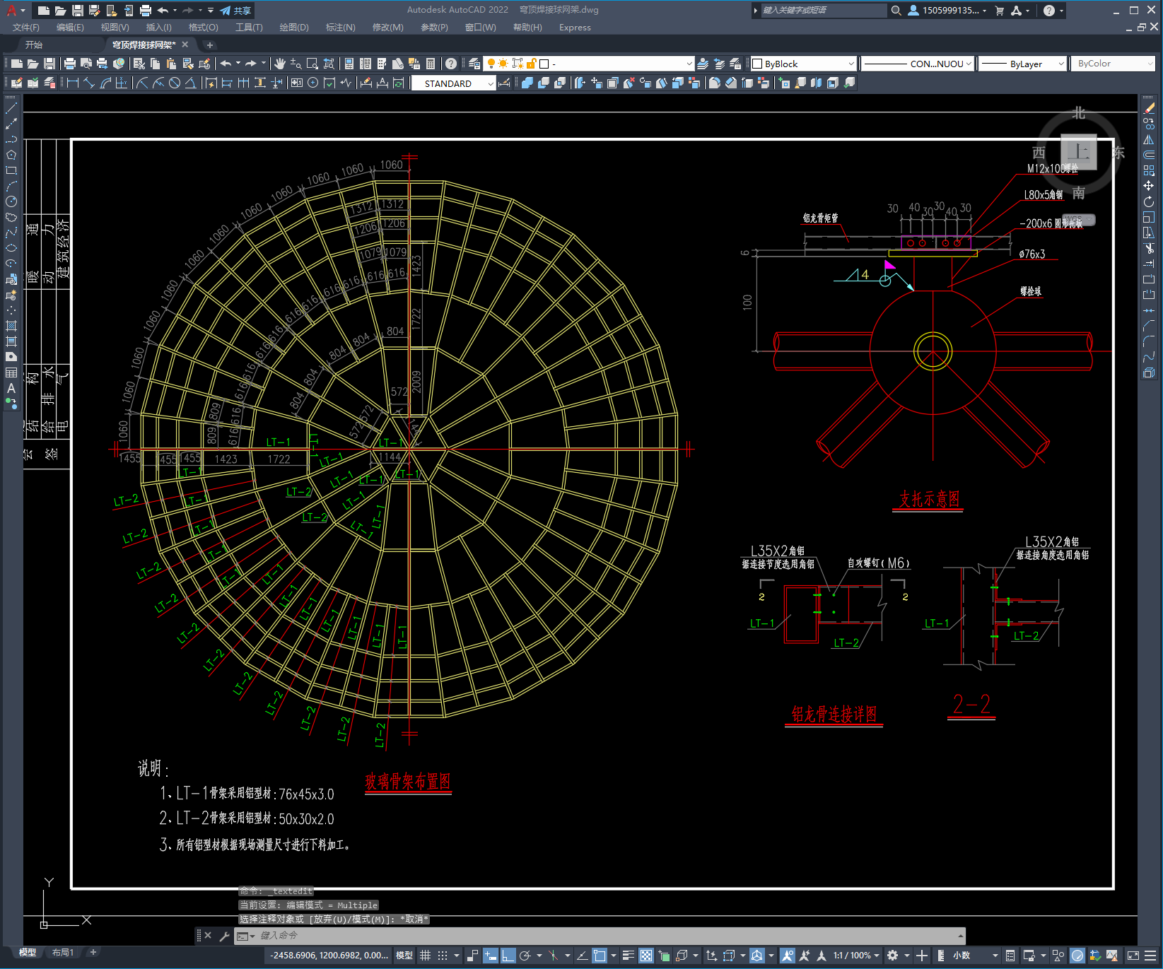
Task: Select the Linear dimension tool
Action: point(72,83)
